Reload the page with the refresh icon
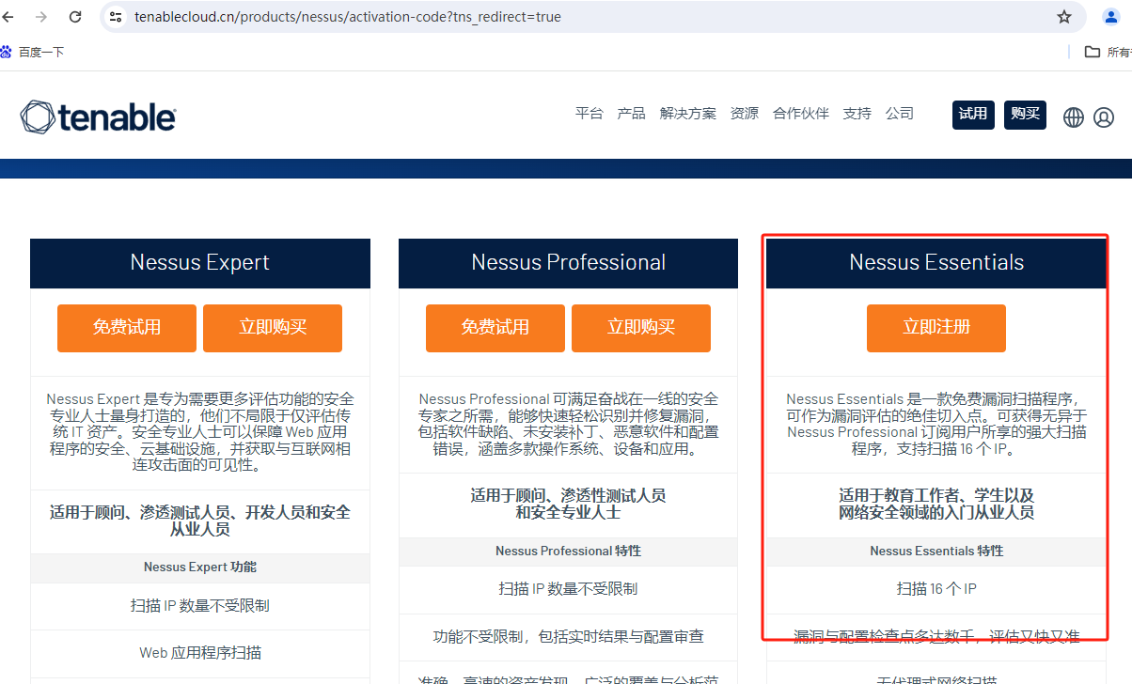This screenshot has height=684, width=1132. (x=76, y=17)
